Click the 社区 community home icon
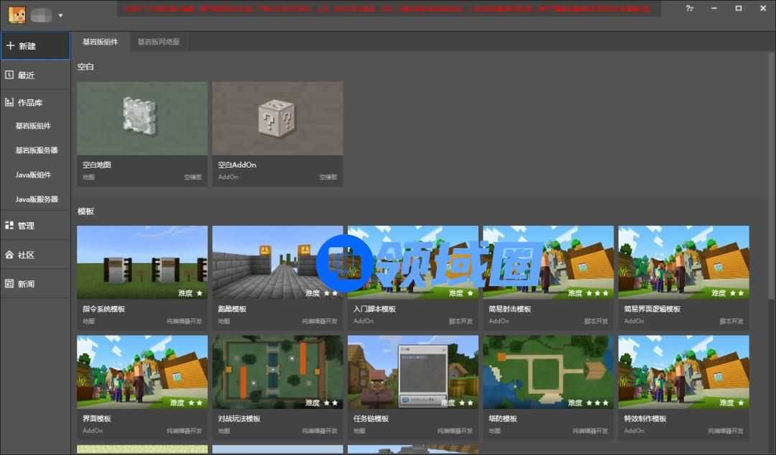Screen dimensions: 776x455 click(x=9, y=255)
